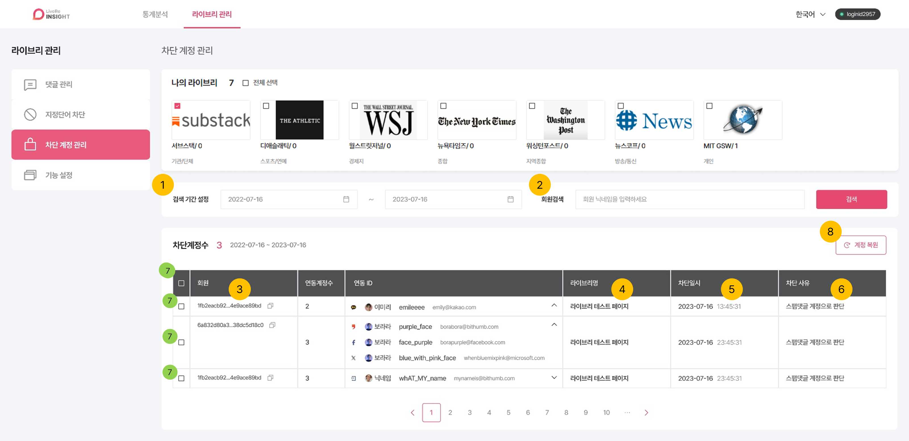Open the 한국어 language dropdown
The image size is (909, 441).
[810, 14]
